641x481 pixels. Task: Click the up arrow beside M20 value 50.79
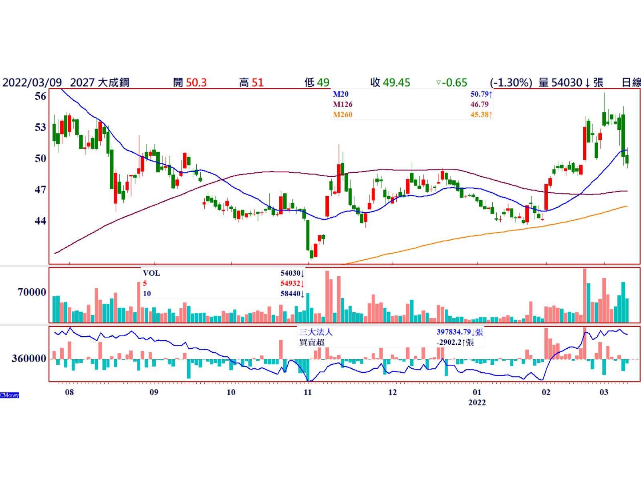click(491, 95)
